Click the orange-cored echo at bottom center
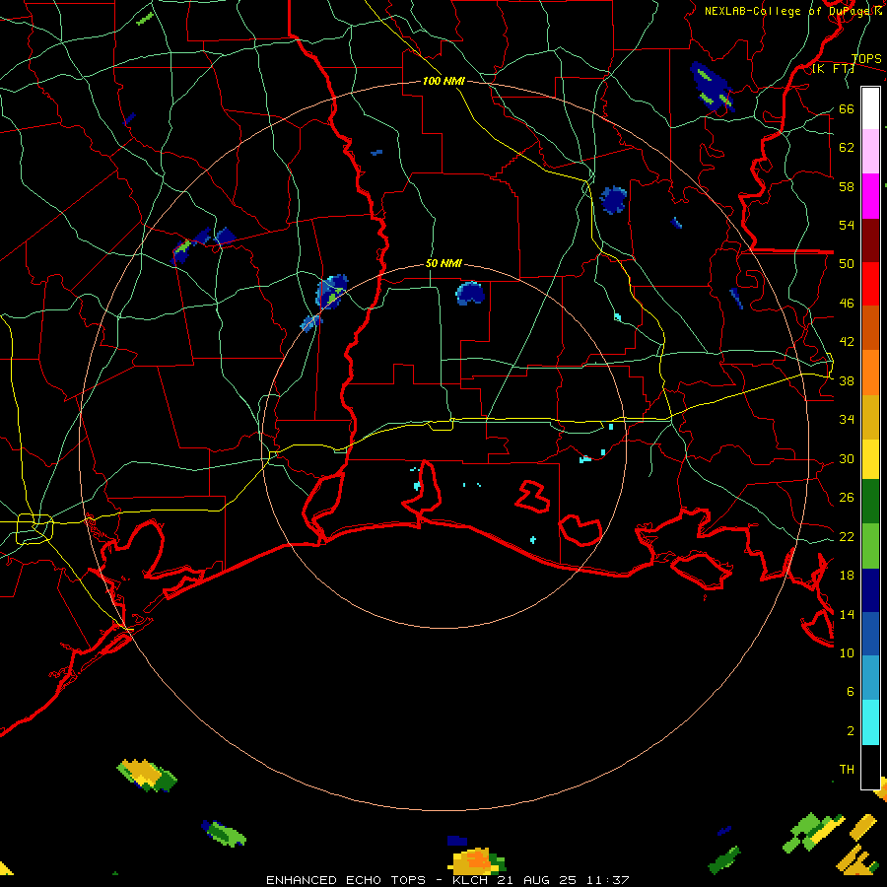The image size is (887, 887). 476,860
